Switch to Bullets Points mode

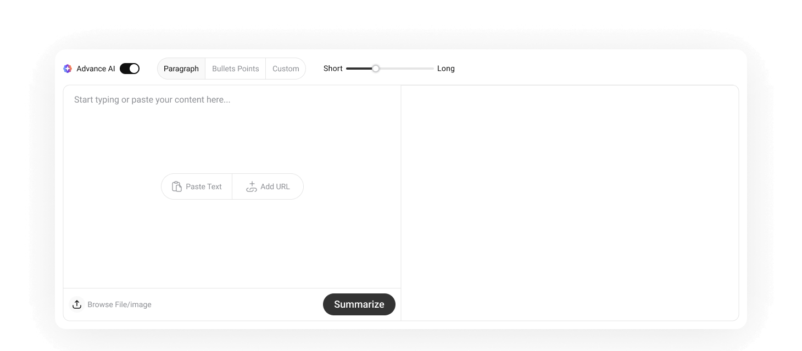coord(236,69)
